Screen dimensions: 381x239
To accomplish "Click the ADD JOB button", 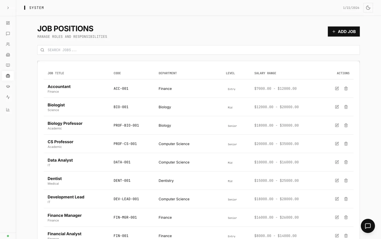I will (344, 31).
